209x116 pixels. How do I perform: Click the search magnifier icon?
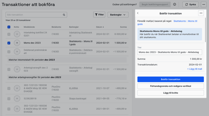pos(64,15)
